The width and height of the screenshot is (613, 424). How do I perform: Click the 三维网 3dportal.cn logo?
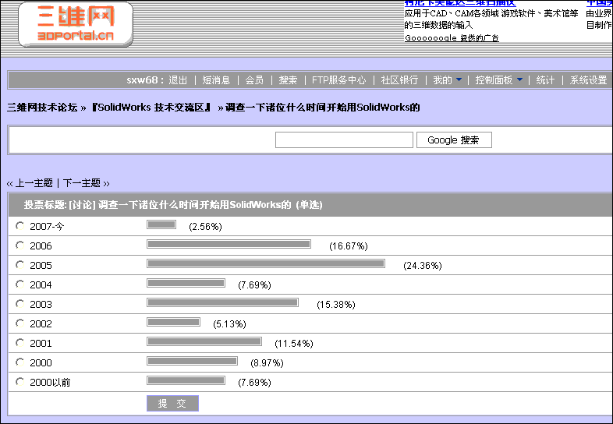tap(76, 24)
